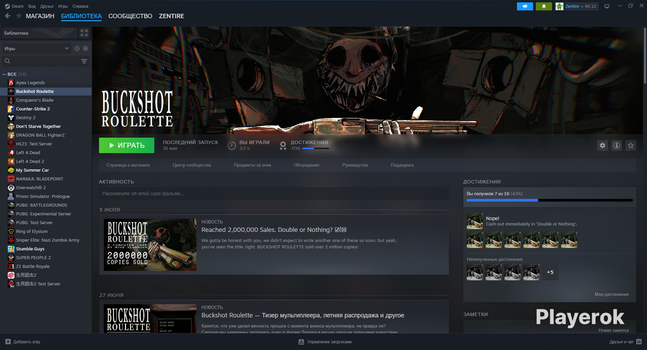Viewport: 647px width, 350px height.
Task: Click the БИБЛИОТЕКА tab
Action: coord(81,16)
